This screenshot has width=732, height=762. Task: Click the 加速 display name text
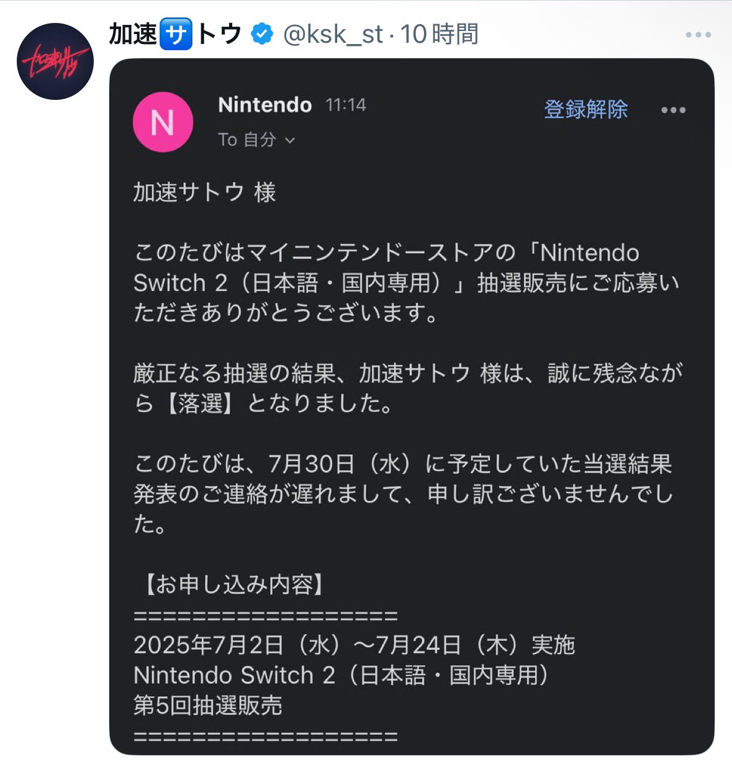point(133,34)
